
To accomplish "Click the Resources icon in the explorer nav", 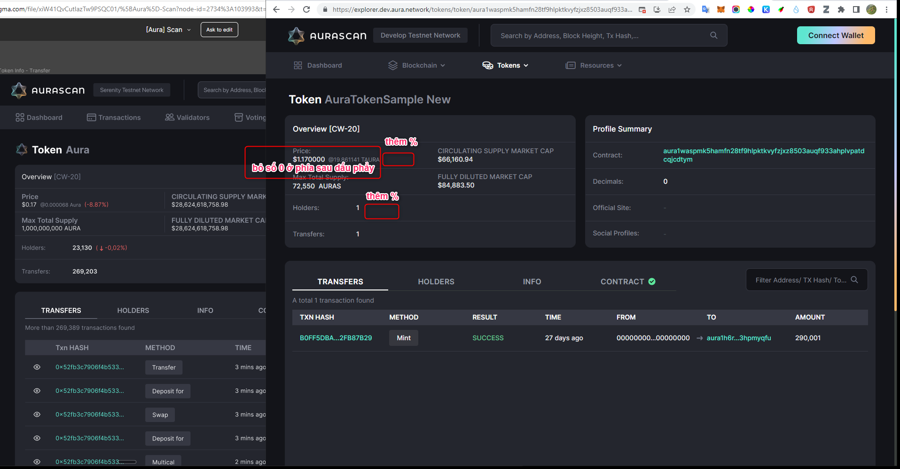I will click(x=571, y=65).
